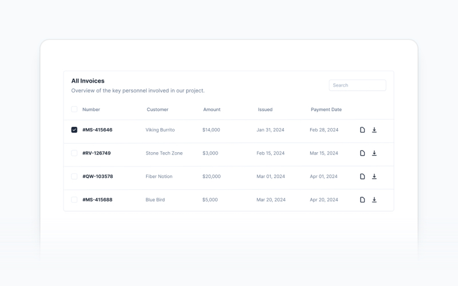Image resolution: width=458 pixels, height=286 pixels.
Task: Open invoice number #QW-103578
Action: coord(97,176)
